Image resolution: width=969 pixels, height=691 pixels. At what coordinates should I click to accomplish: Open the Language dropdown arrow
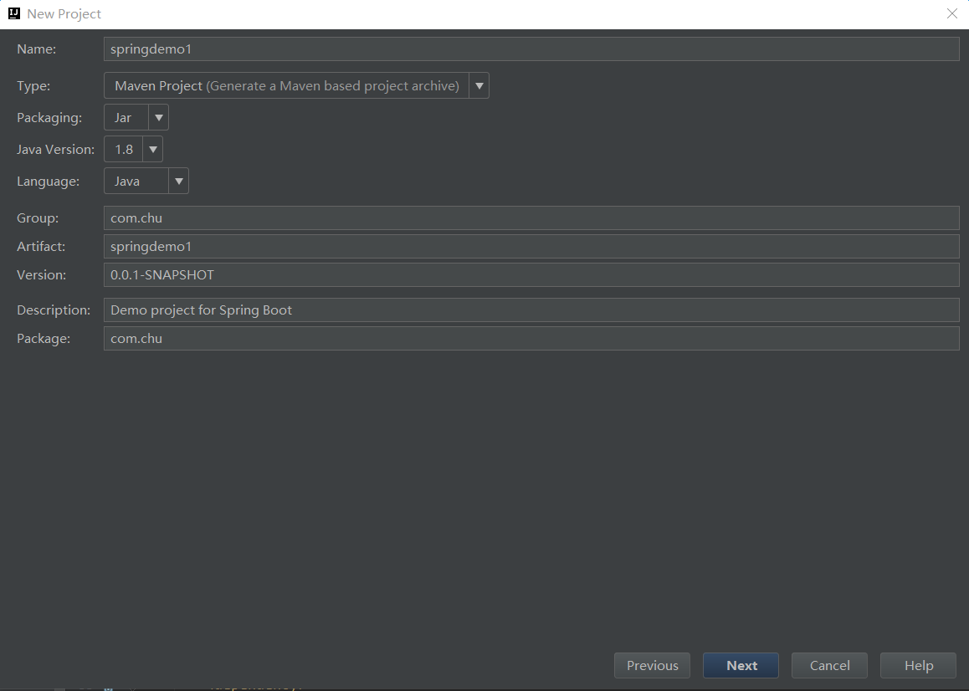179,182
